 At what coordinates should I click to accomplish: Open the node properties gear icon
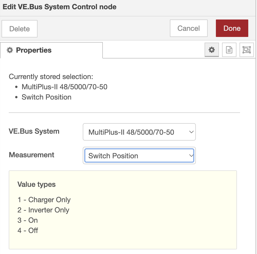212,50
